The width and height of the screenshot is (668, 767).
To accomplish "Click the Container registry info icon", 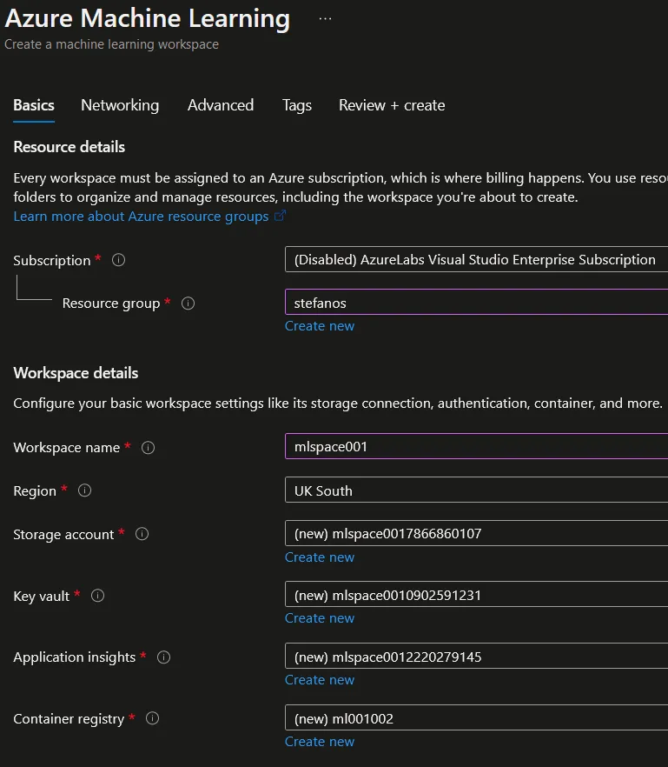I will coord(153,718).
